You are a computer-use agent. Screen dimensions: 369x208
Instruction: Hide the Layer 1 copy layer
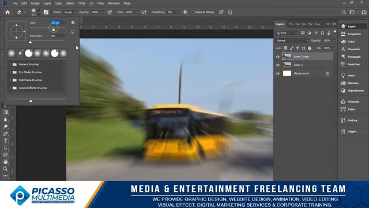(278, 57)
